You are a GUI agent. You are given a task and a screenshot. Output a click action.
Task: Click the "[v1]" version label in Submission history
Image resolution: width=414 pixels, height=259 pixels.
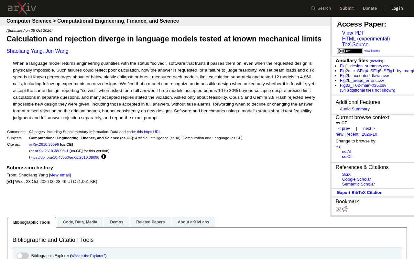click(x=10, y=182)
